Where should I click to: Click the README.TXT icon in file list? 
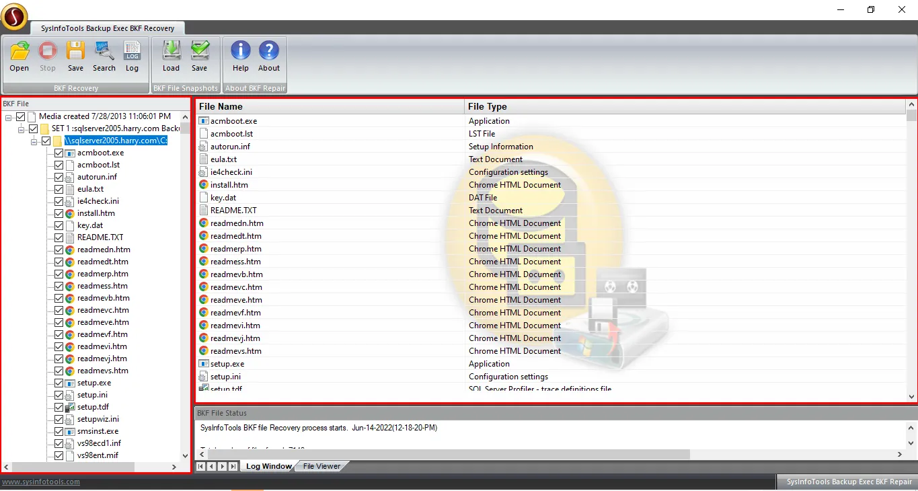pos(204,211)
